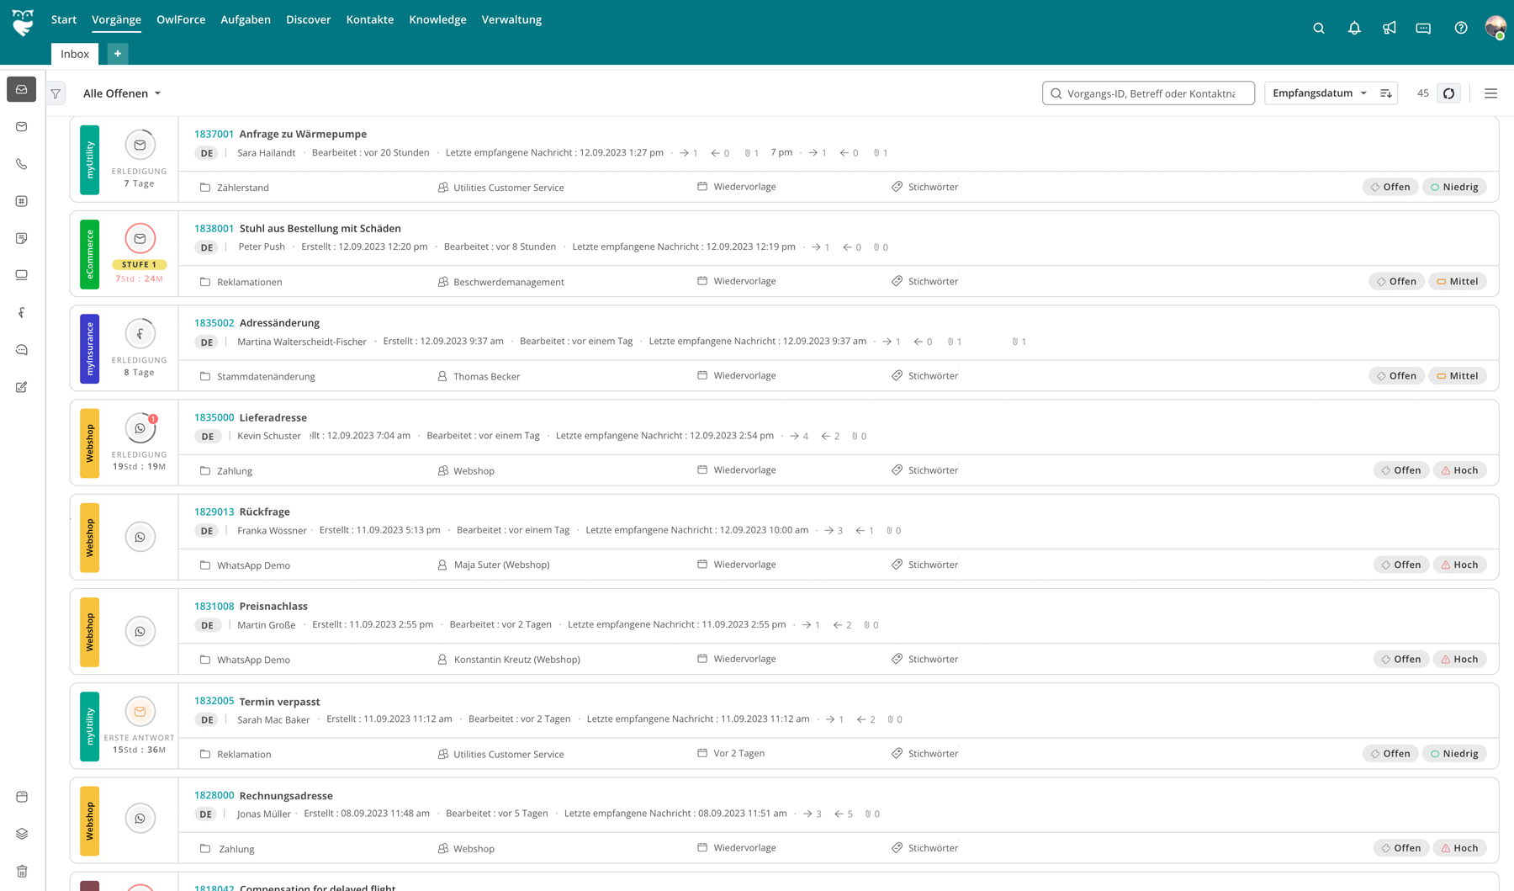Open the trash icon in sidebar
Image resolution: width=1514 pixels, height=891 pixels.
(x=22, y=871)
